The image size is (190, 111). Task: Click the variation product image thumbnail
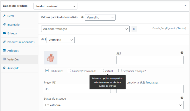pyautogui.click(x=51, y=58)
